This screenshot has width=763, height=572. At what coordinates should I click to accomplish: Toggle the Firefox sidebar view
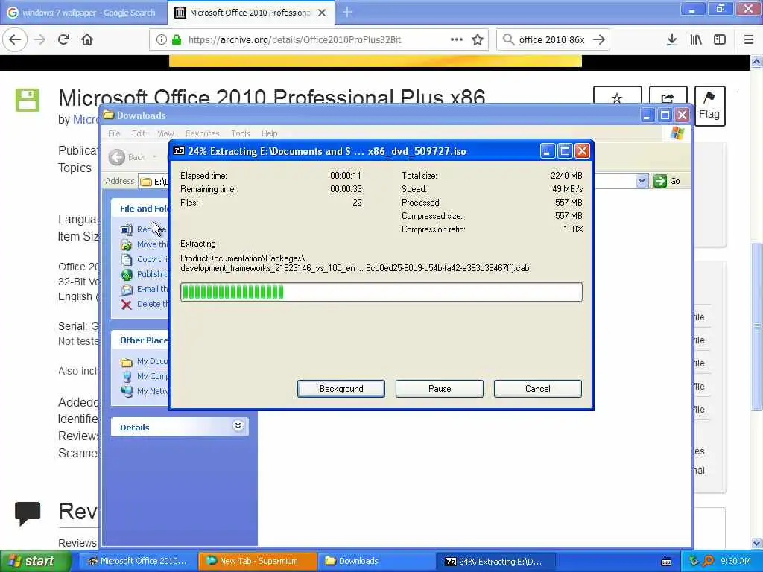tap(720, 39)
